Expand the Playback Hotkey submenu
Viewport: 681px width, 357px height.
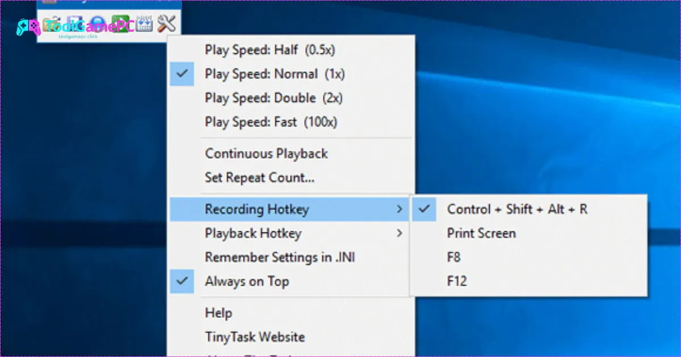pos(253,233)
